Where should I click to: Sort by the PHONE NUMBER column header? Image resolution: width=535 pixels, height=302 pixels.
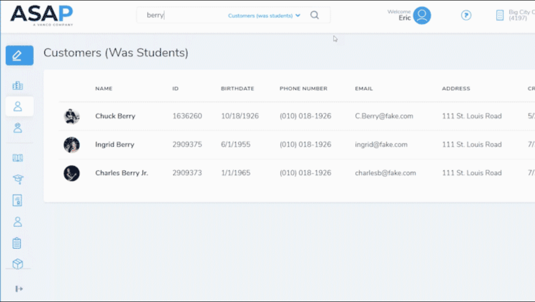click(303, 89)
